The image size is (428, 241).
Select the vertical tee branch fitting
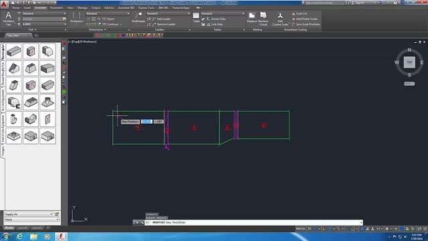(13, 119)
